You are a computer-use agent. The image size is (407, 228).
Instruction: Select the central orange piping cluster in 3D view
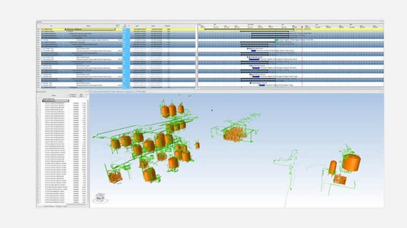point(235,134)
